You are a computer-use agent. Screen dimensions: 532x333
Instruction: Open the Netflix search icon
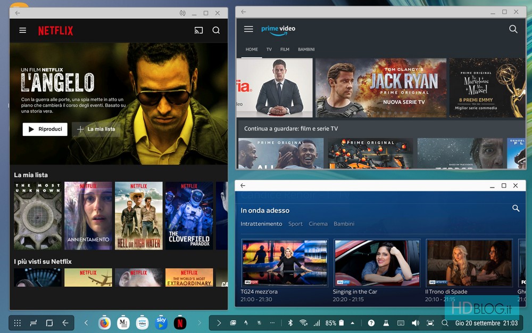(216, 30)
